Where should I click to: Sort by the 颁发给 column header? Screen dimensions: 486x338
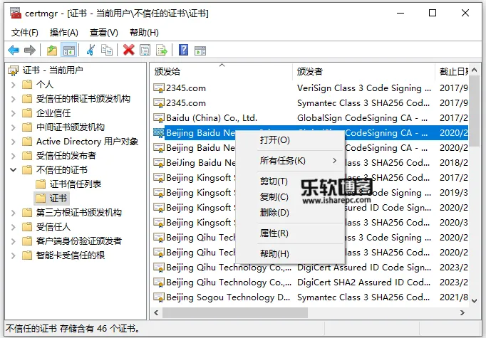222,72
